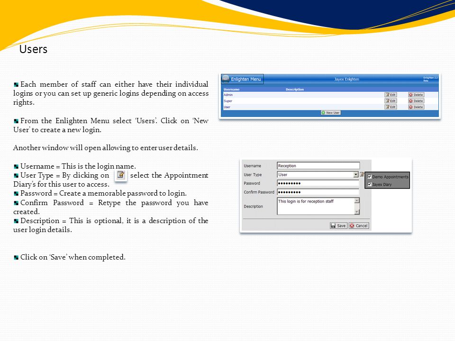
Task: Click Description scrollbar down arrow
Action: (x=357, y=212)
